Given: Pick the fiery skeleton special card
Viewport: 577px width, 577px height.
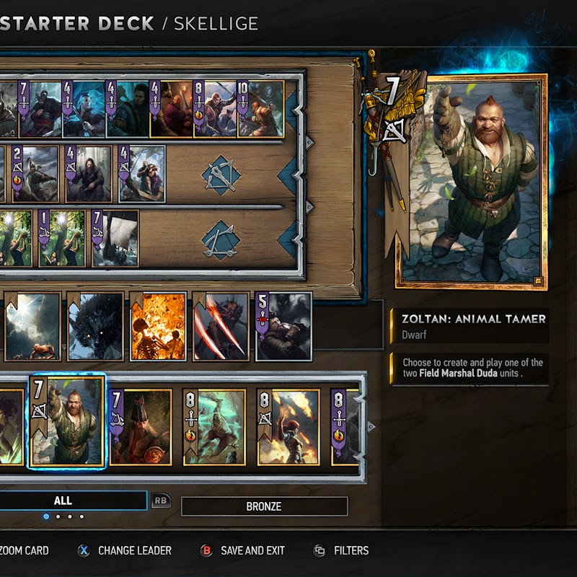Looking at the screenshot, I should point(158,327).
